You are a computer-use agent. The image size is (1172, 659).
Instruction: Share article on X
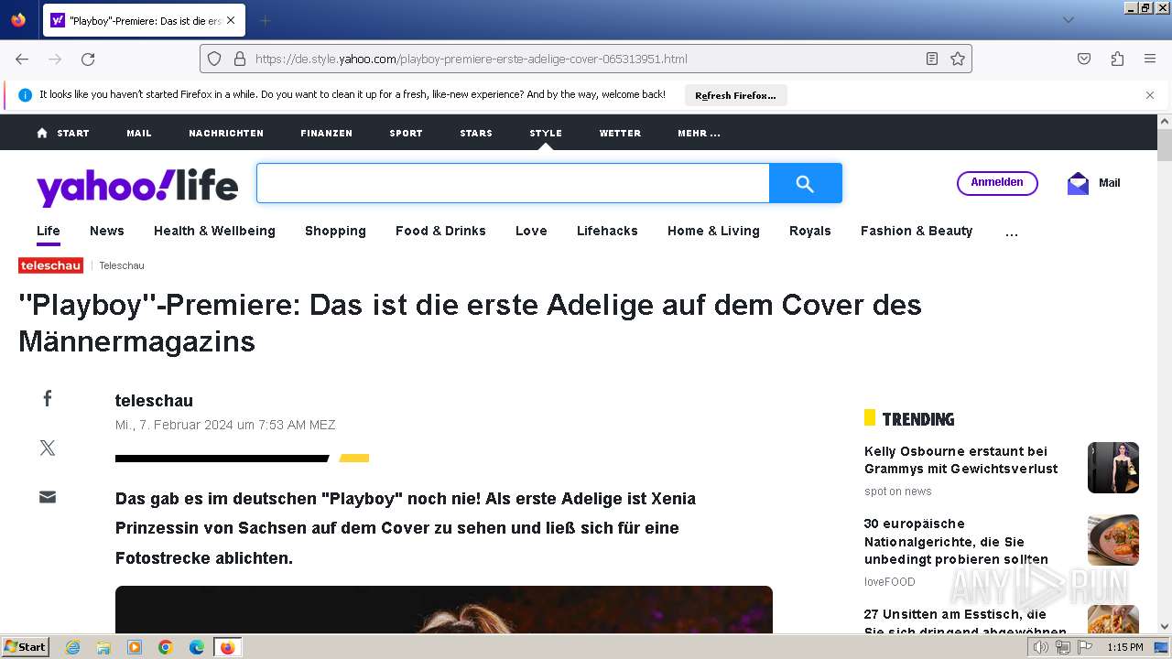[48, 448]
